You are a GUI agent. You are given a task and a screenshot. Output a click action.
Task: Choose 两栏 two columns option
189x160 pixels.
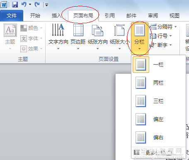(158, 83)
